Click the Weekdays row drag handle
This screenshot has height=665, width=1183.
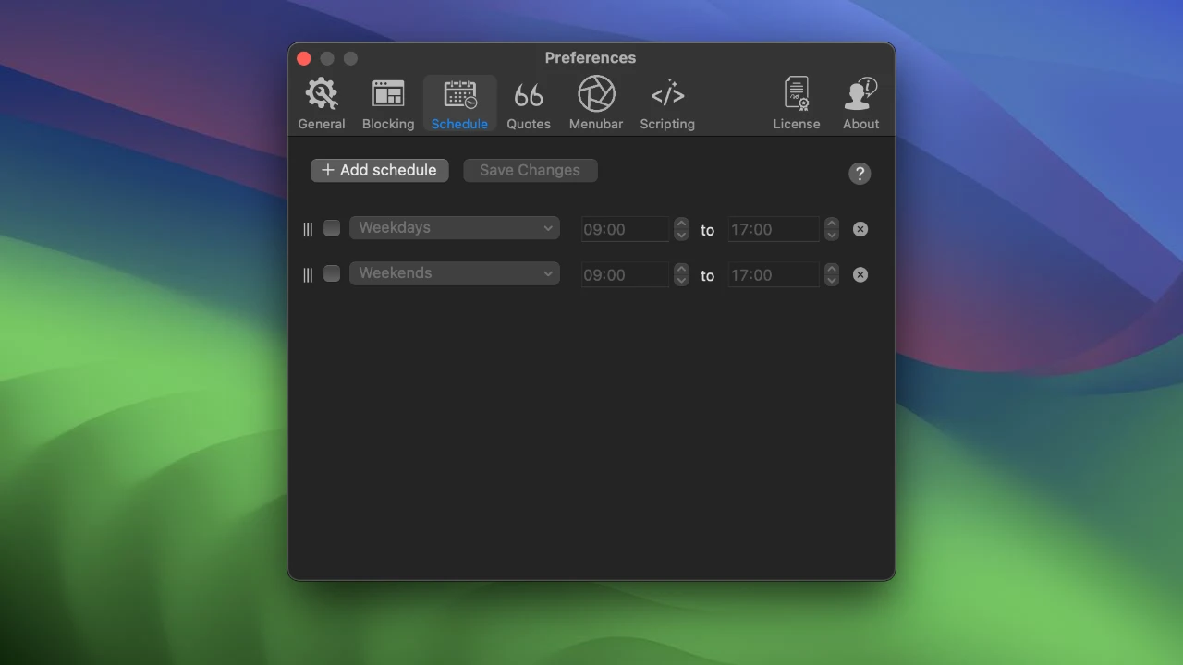click(308, 229)
